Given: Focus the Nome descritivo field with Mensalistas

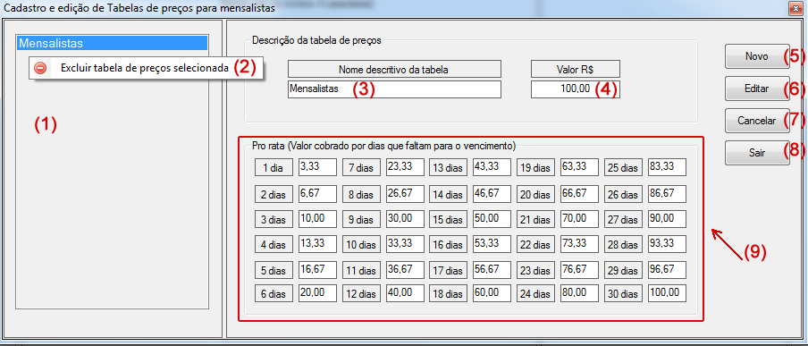Looking at the screenshot, I should (x=394, y=89).
